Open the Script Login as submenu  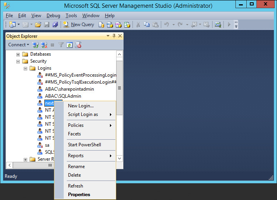click(x=83, y=114)
